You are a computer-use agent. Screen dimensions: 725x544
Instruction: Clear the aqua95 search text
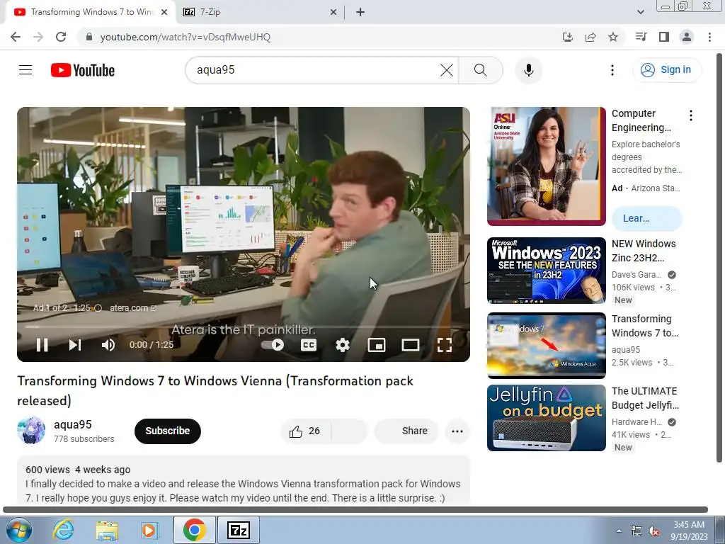tap(447, 70)
